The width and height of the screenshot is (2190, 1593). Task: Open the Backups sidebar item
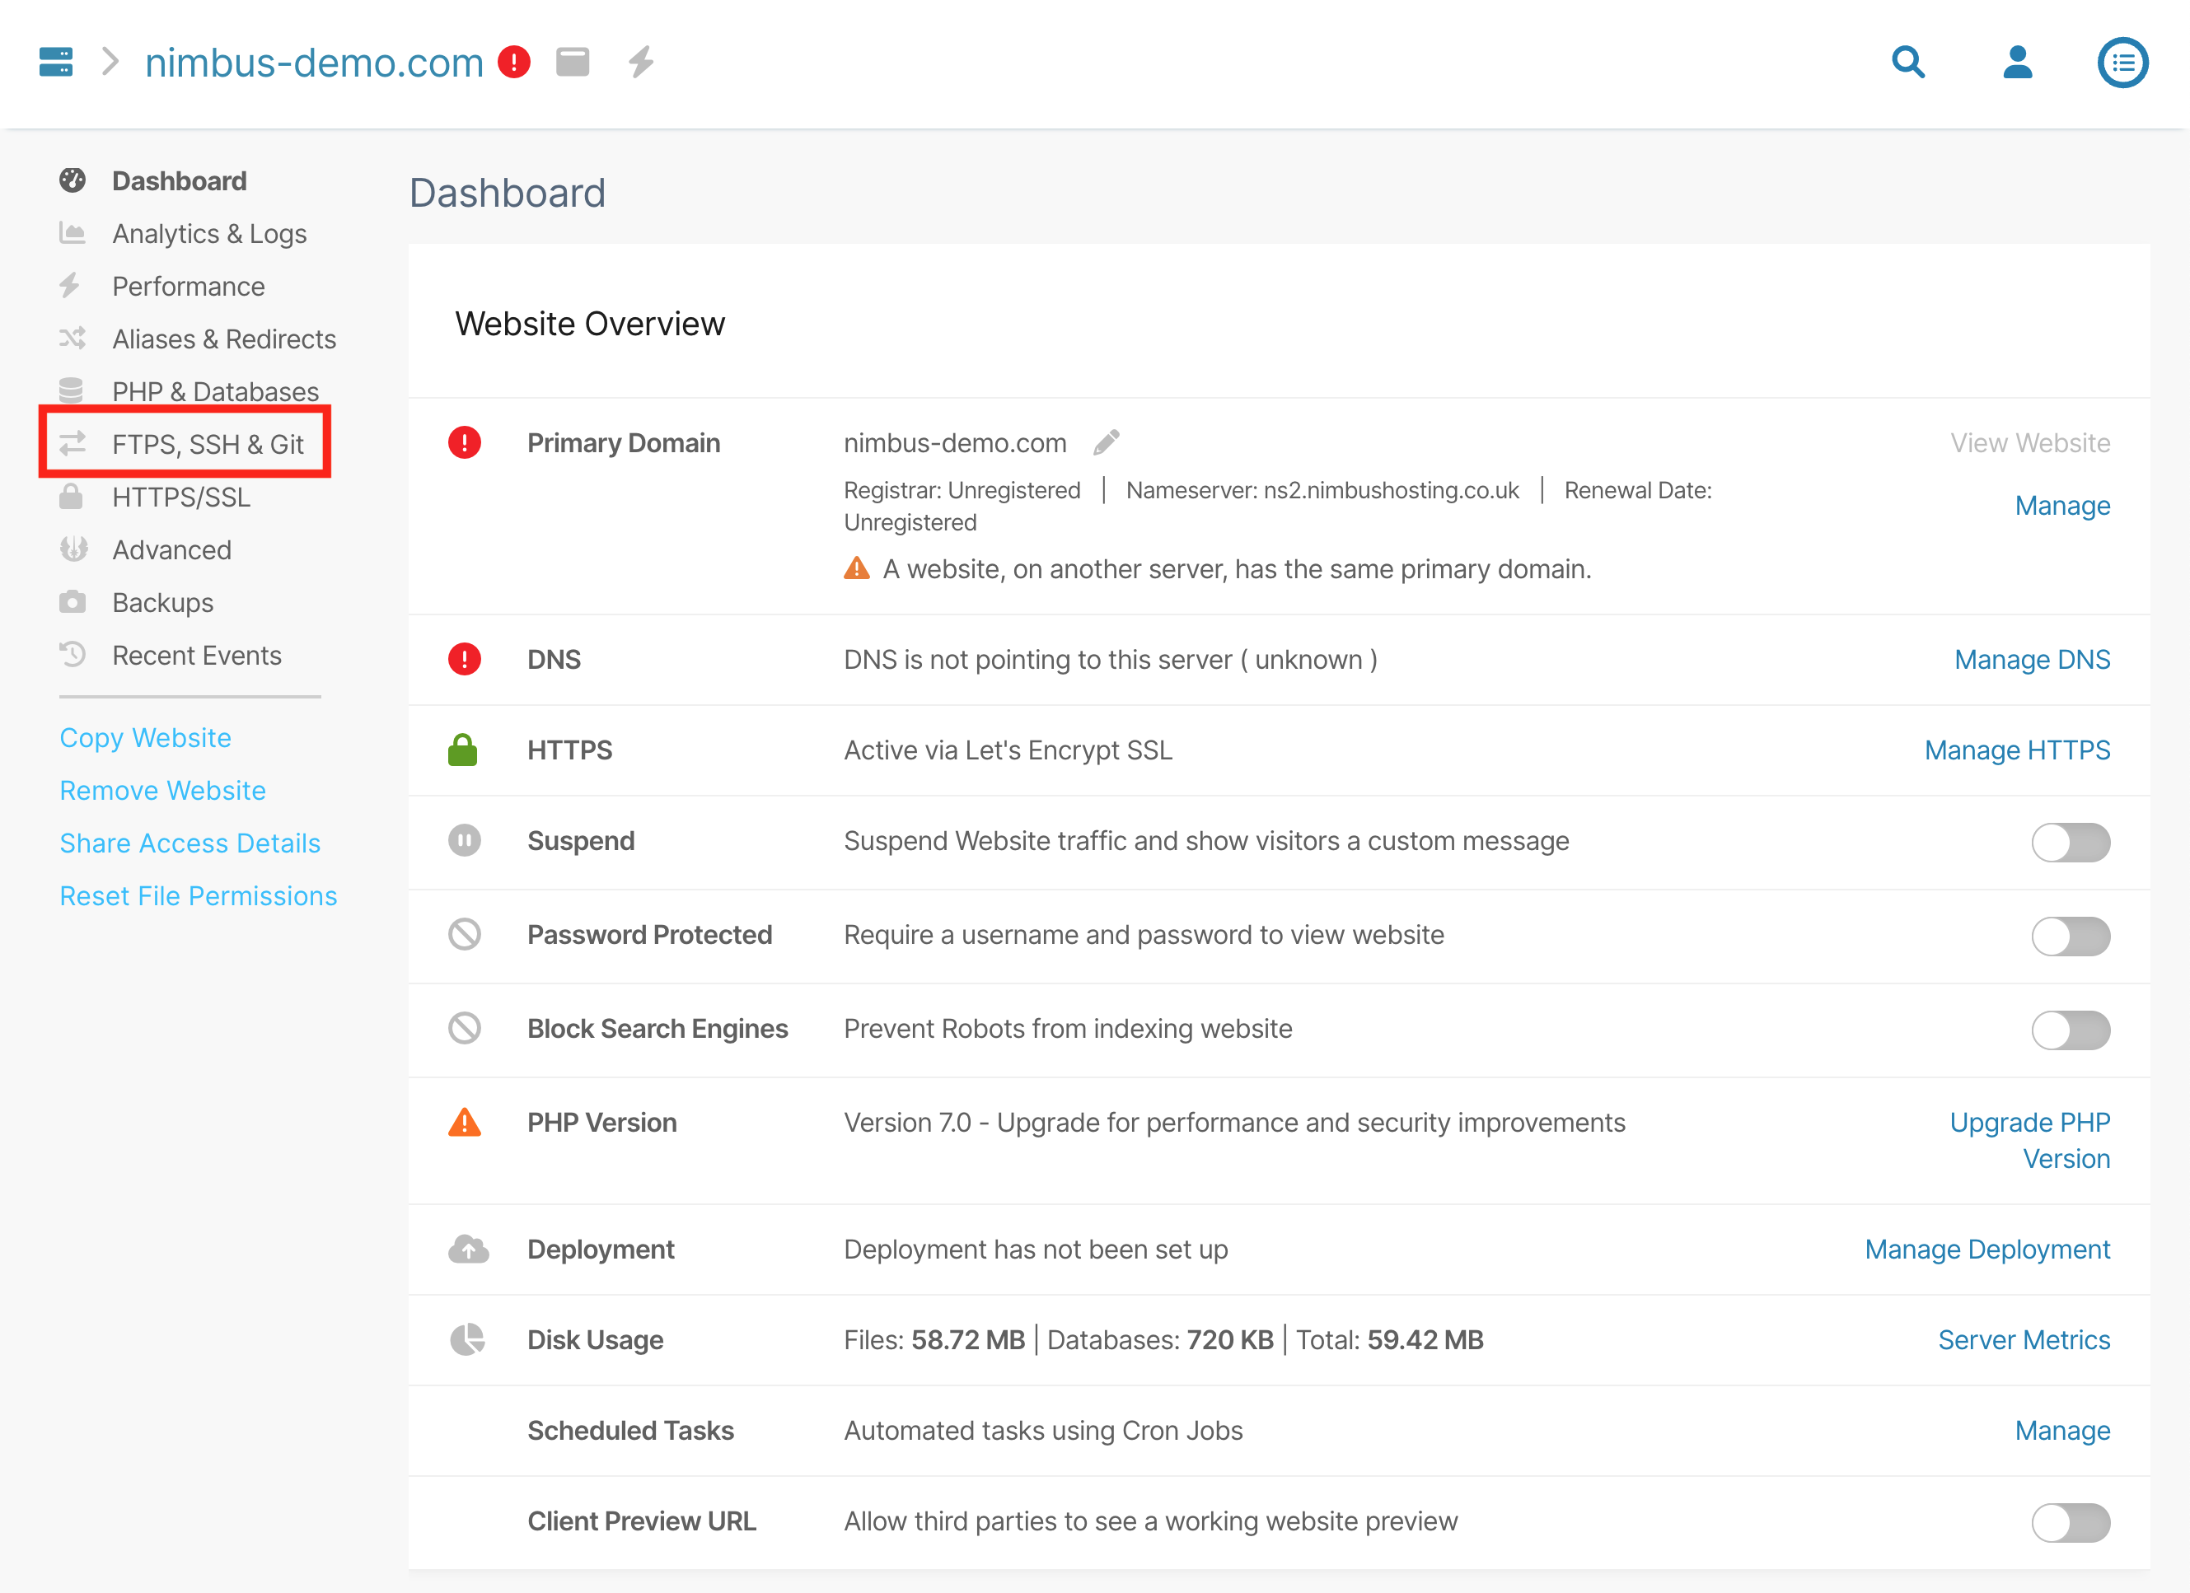162,602
